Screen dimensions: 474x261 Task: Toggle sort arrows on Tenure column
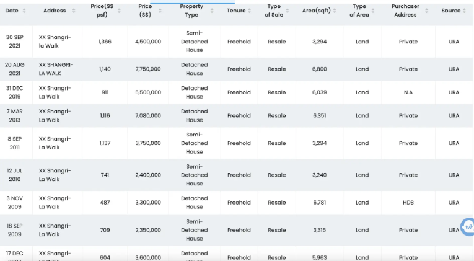click(x=250, y=11)
